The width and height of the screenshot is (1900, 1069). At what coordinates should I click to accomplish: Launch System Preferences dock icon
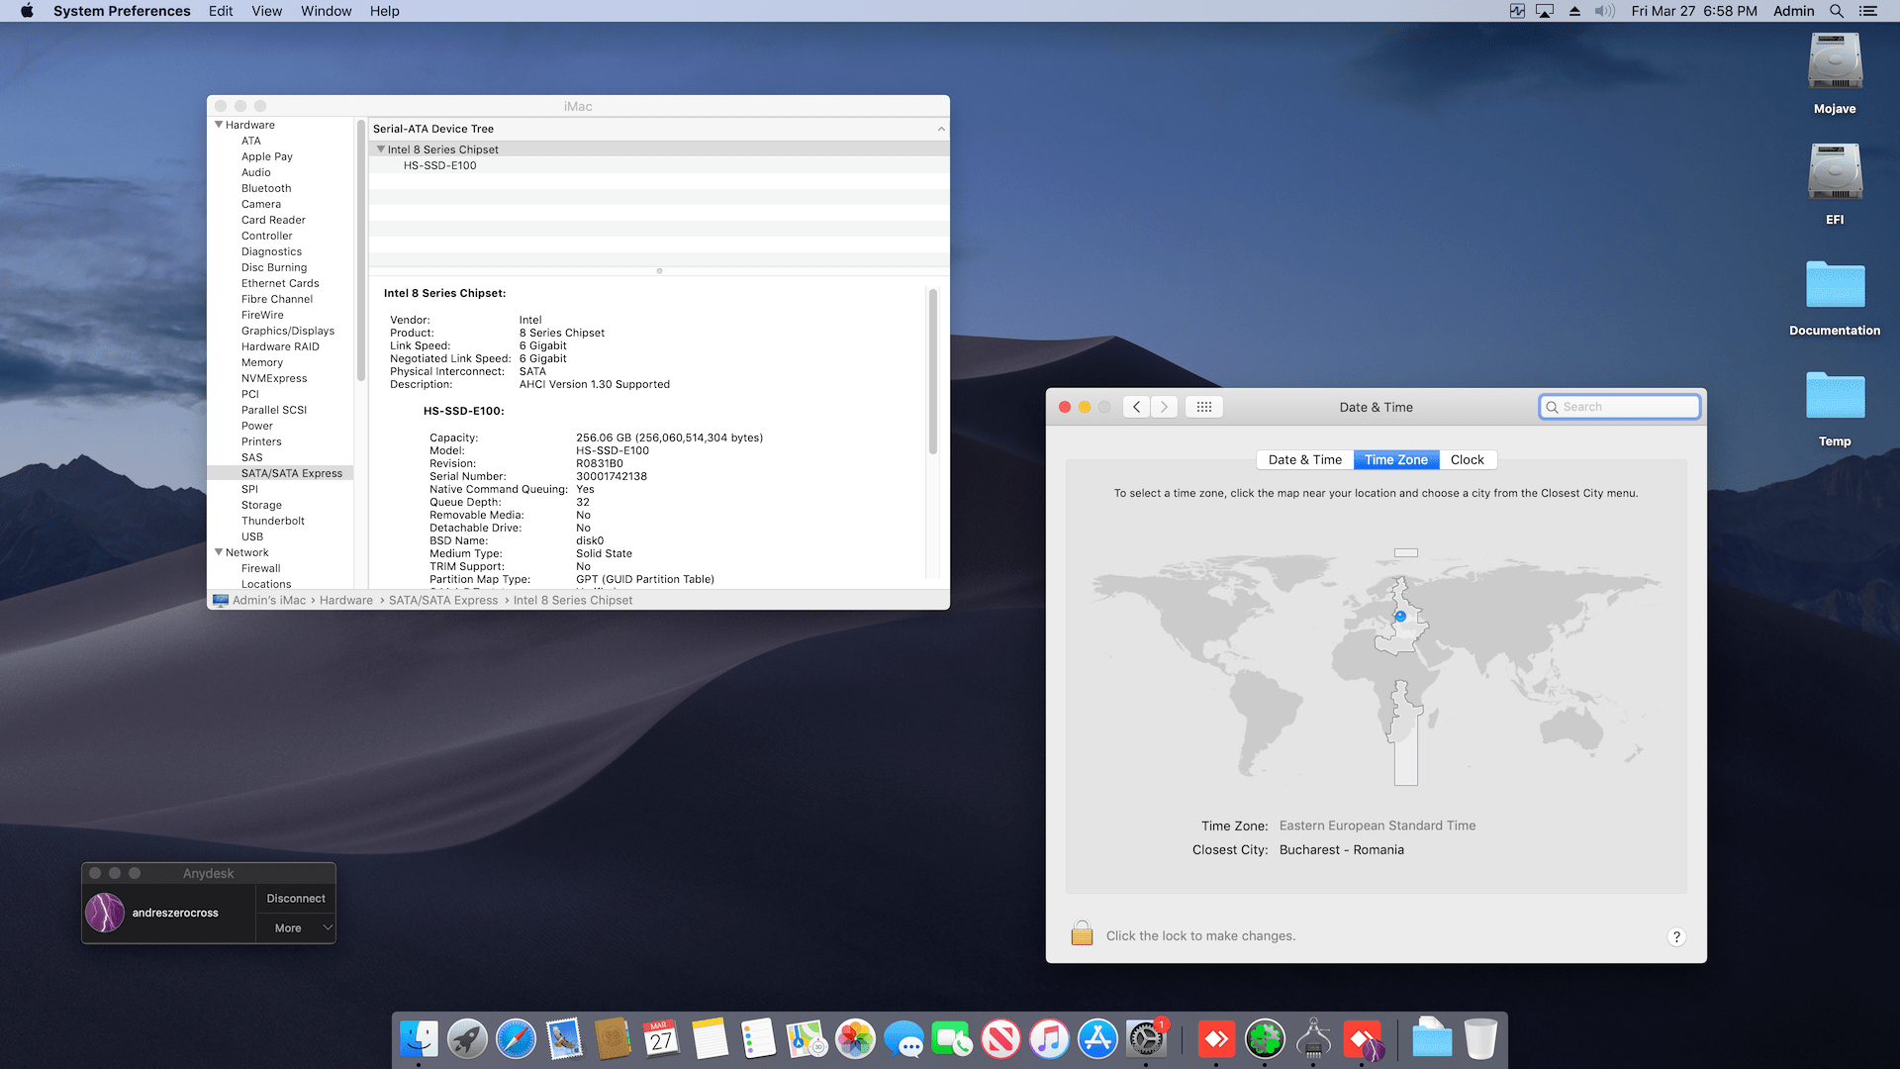point(1146,1039)
